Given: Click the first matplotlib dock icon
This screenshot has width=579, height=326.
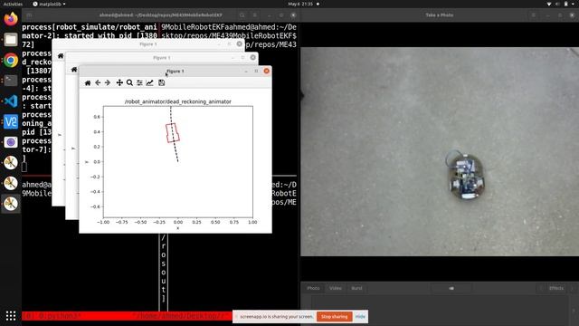Looking at the screenshot, I should point(11,163).
